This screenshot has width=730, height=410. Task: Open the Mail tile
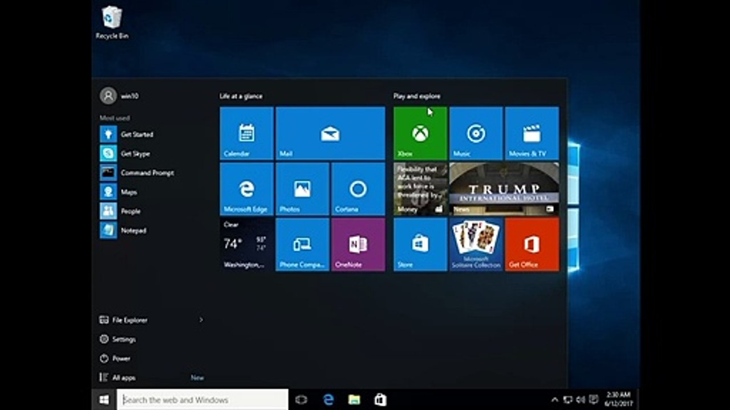click(x=330, y=133)
